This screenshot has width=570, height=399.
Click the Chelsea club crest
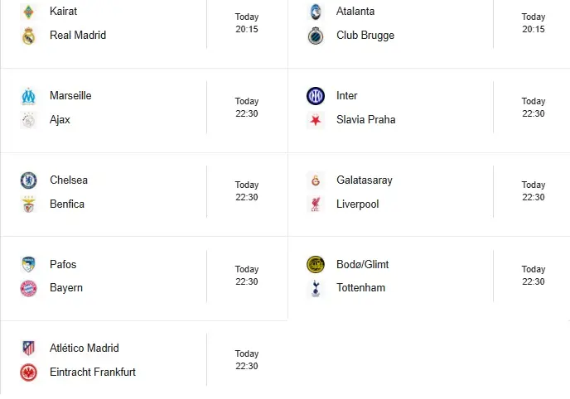click(29, 180)
